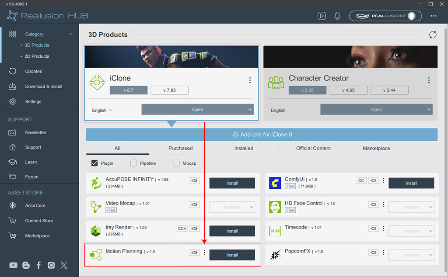Screen dimensions: 448x277
Task: Switch to the Marketplace tab
Action: (376, 149)
